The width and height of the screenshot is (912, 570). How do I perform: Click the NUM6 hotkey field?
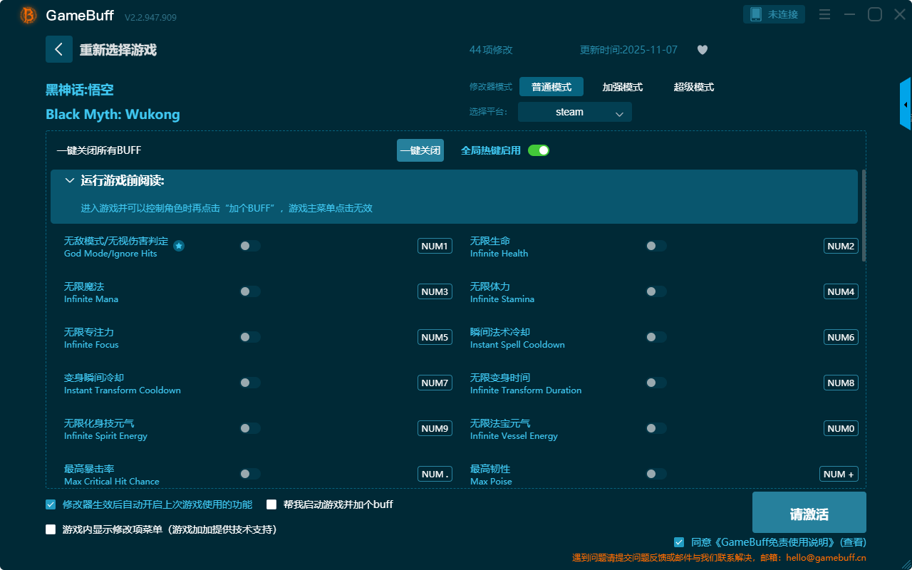point(841,337)
